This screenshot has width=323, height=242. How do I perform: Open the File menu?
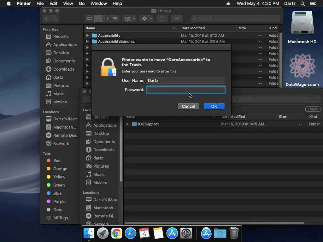[x=40, y=3]
